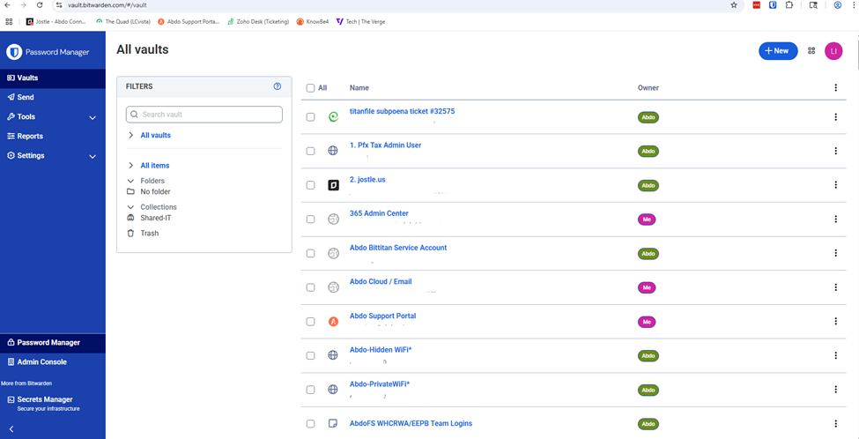Open options menu for Abdo Cloud / Email
This screenshot has width=859, height=439.
click(x=835, y=287)
